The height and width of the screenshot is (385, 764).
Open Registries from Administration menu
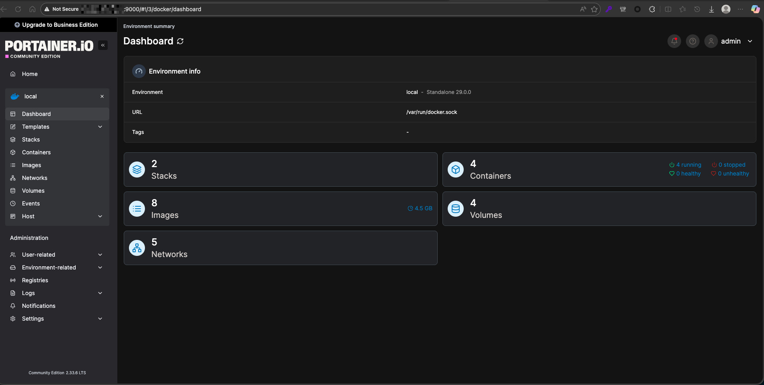point(35,280)
